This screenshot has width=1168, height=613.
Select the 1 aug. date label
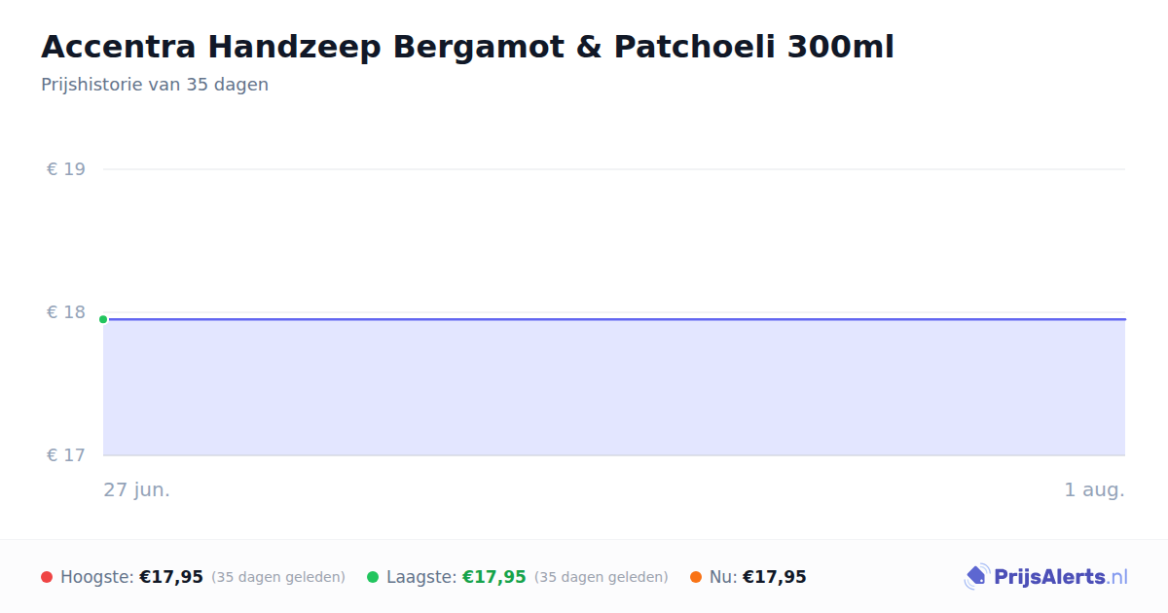click(1094, 489)
